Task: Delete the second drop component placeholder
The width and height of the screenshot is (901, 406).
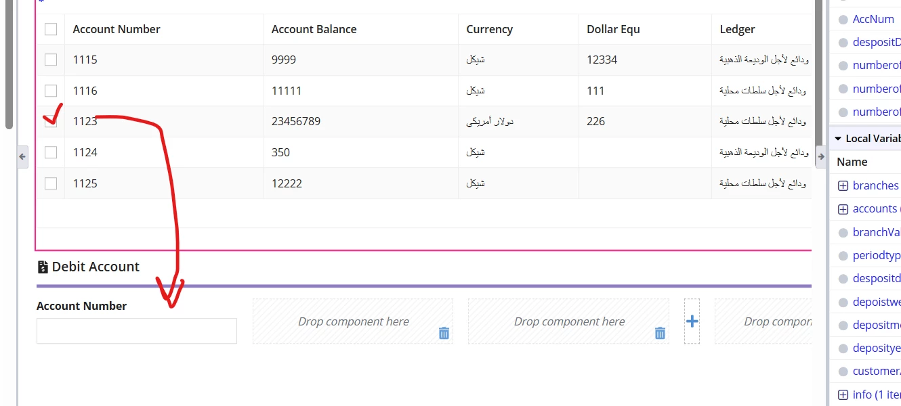Action: (660, 333)
